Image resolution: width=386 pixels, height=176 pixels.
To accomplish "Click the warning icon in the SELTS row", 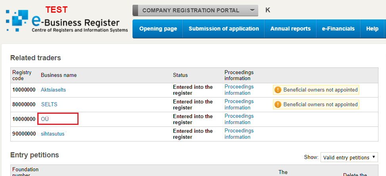I will (x=278, y=105).
